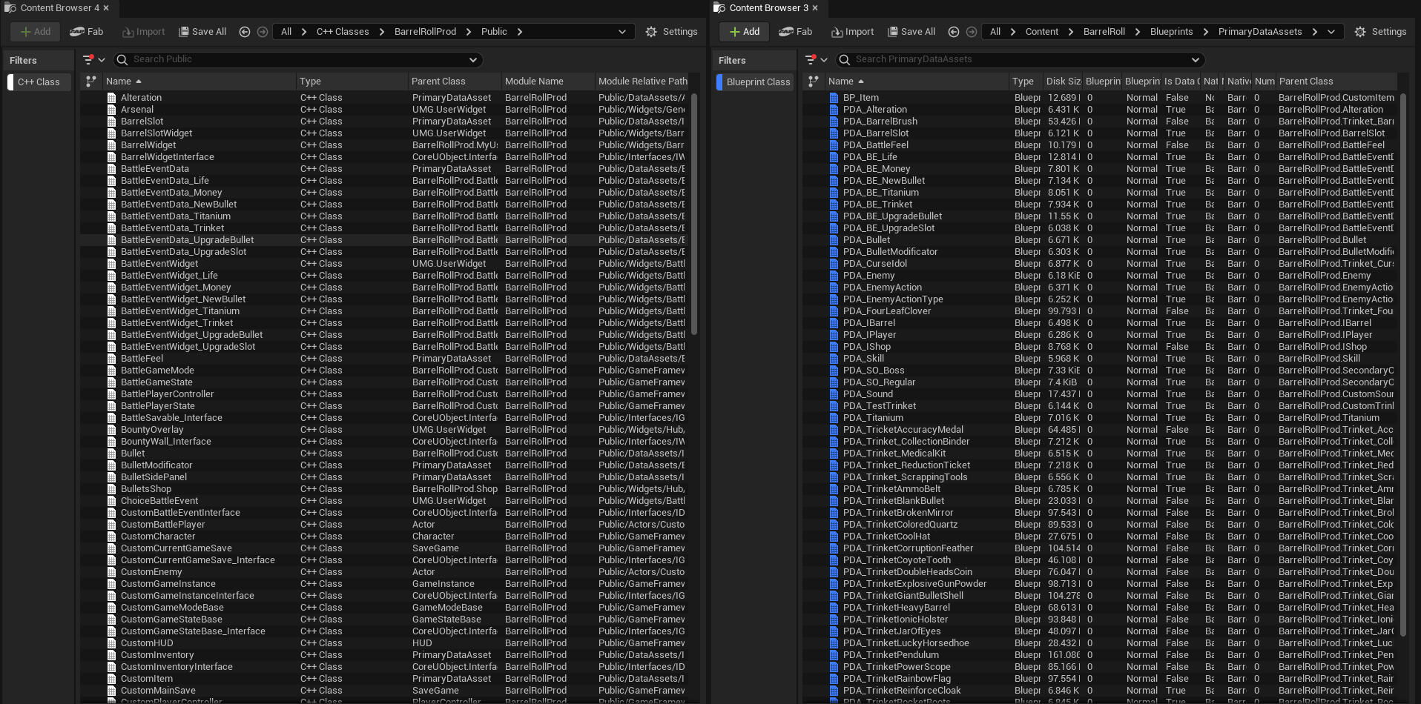The height and width of the screenshot is (704, 1421).
Task: Click the vertical scrollbar in the Public class list
Action: tap(694, 213)
